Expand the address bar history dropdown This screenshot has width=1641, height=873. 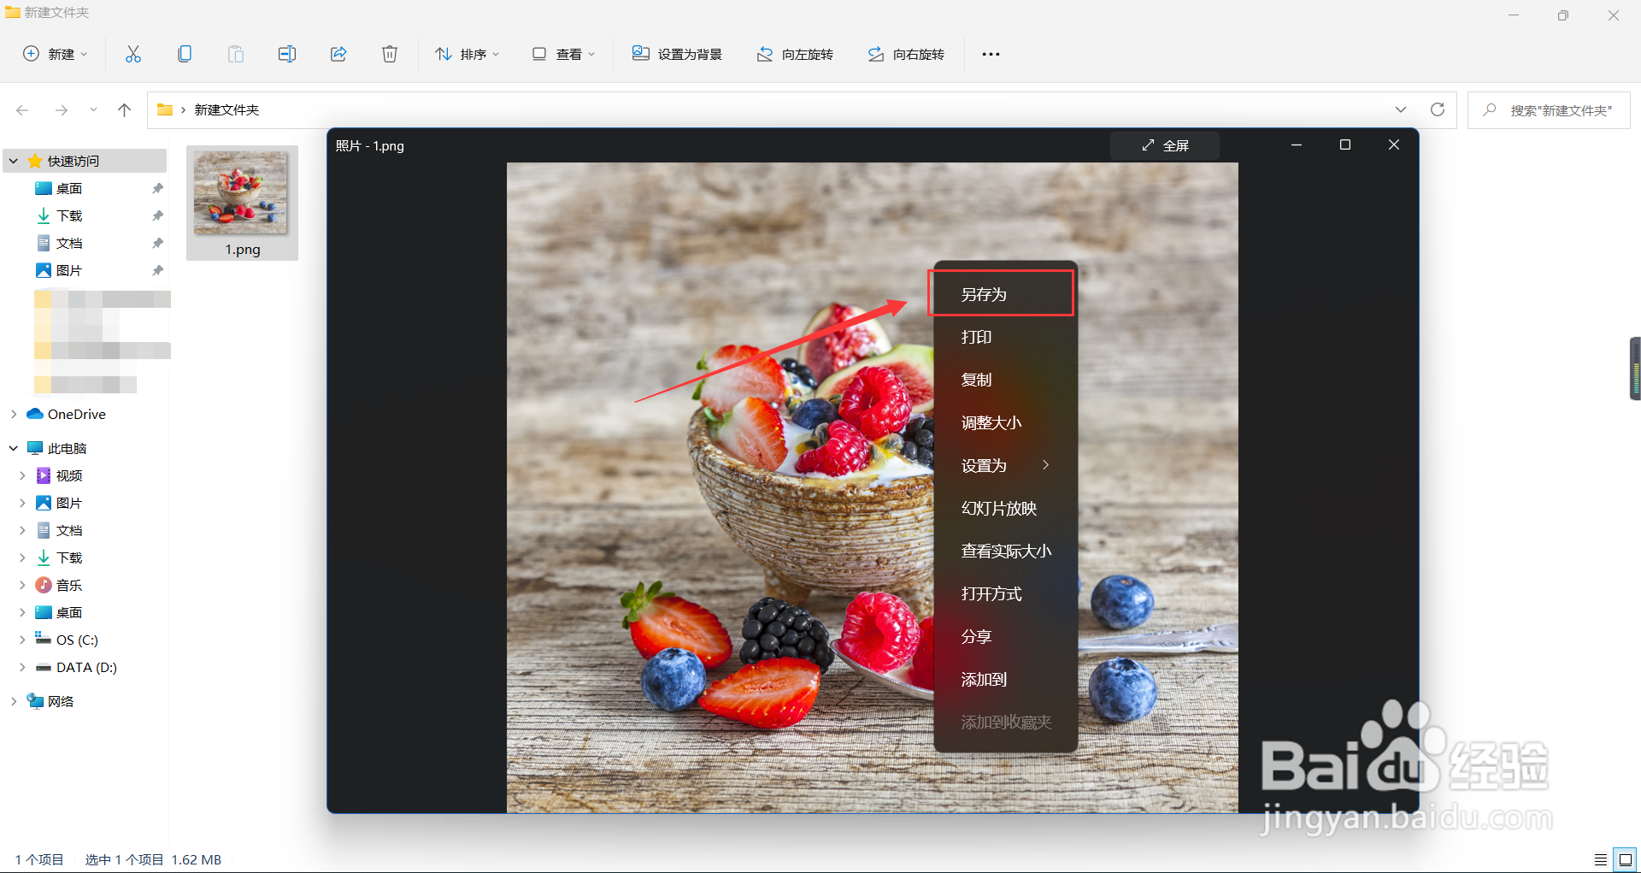pyautogui.click(x=1401, y=109)
